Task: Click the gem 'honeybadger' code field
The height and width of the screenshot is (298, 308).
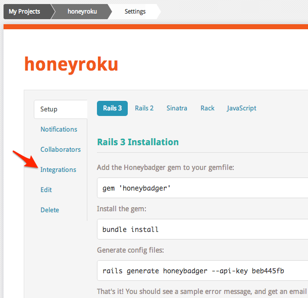Action: coord(202,189)
